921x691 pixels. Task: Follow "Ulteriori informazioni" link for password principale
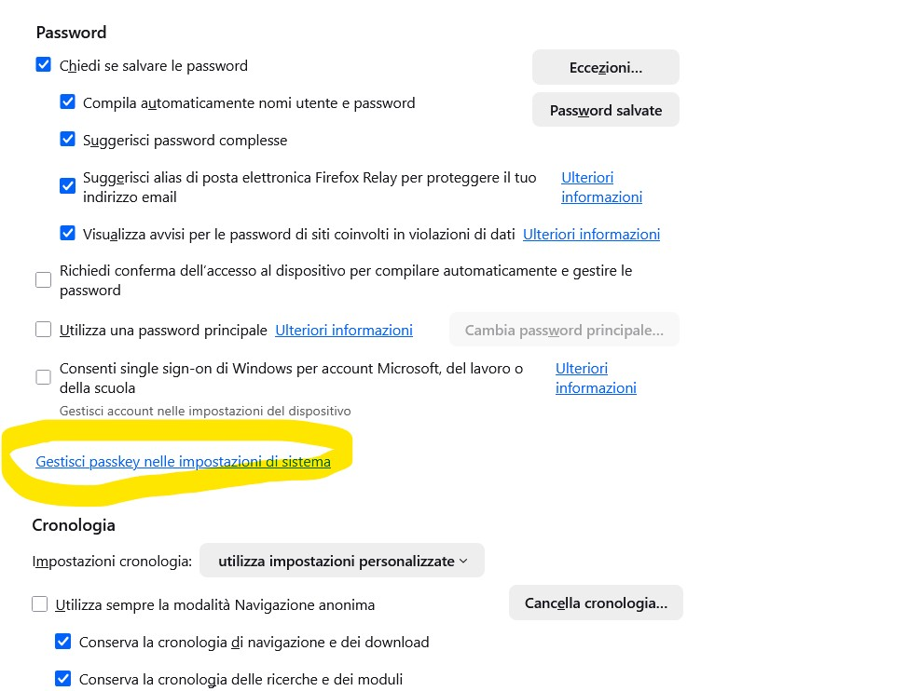343,330
